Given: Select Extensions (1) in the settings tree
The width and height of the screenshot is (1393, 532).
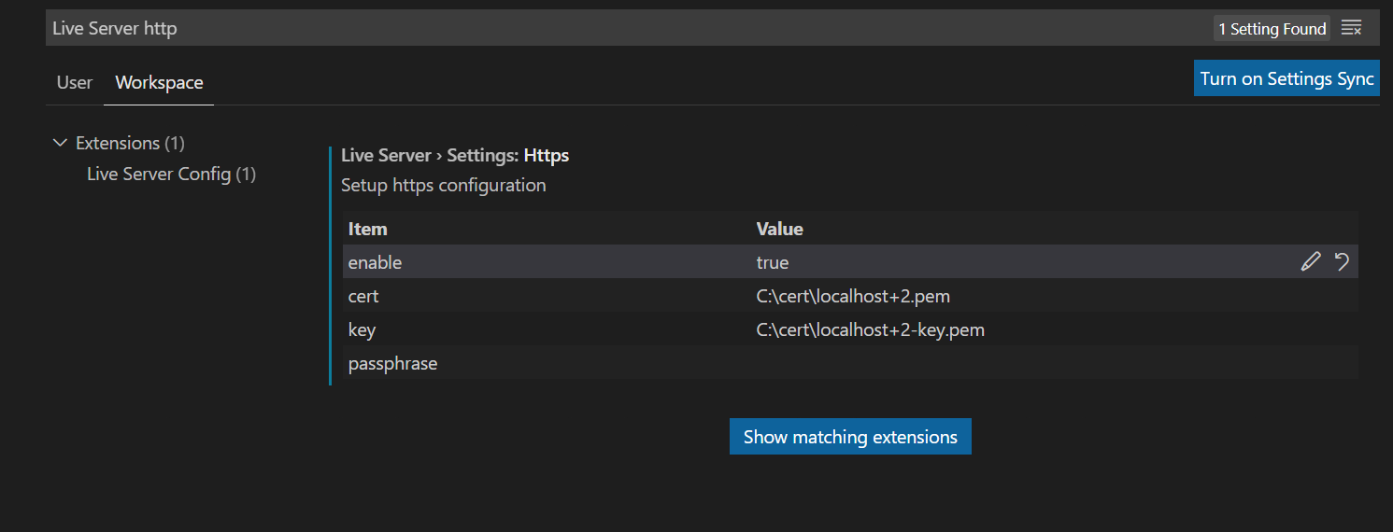Looking at the screenshot, I should [x=130, y=143].
